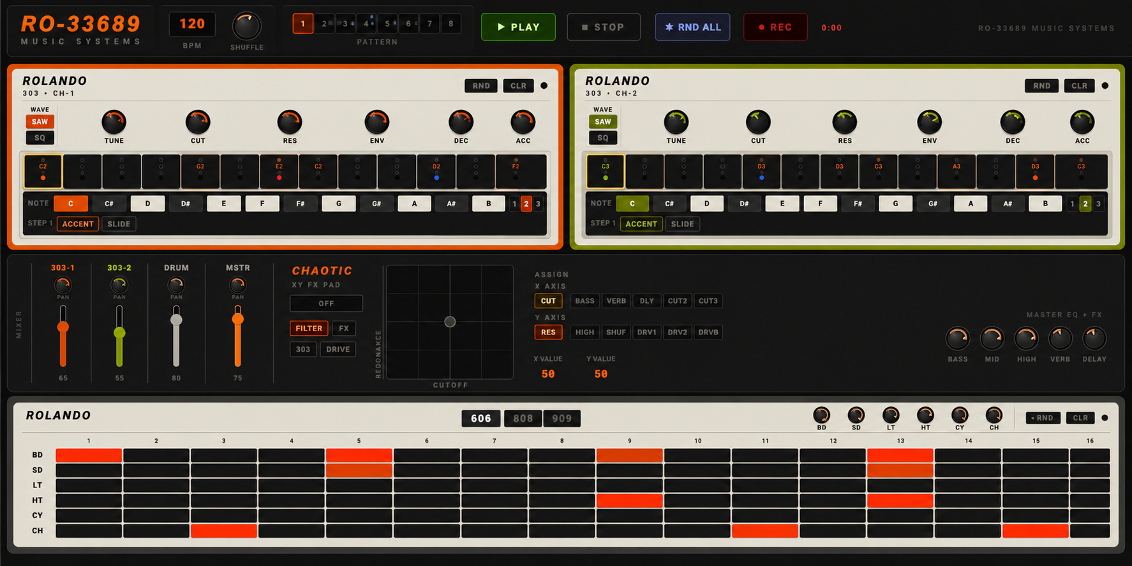Viewport: 1132px width, 566px height.
Task: Select CH-2 sequencer step with A3
Action: 957,172
